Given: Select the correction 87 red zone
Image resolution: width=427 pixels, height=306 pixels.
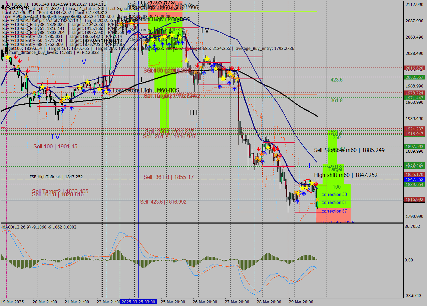Looking at the screenshot, I should pos(334,211).
